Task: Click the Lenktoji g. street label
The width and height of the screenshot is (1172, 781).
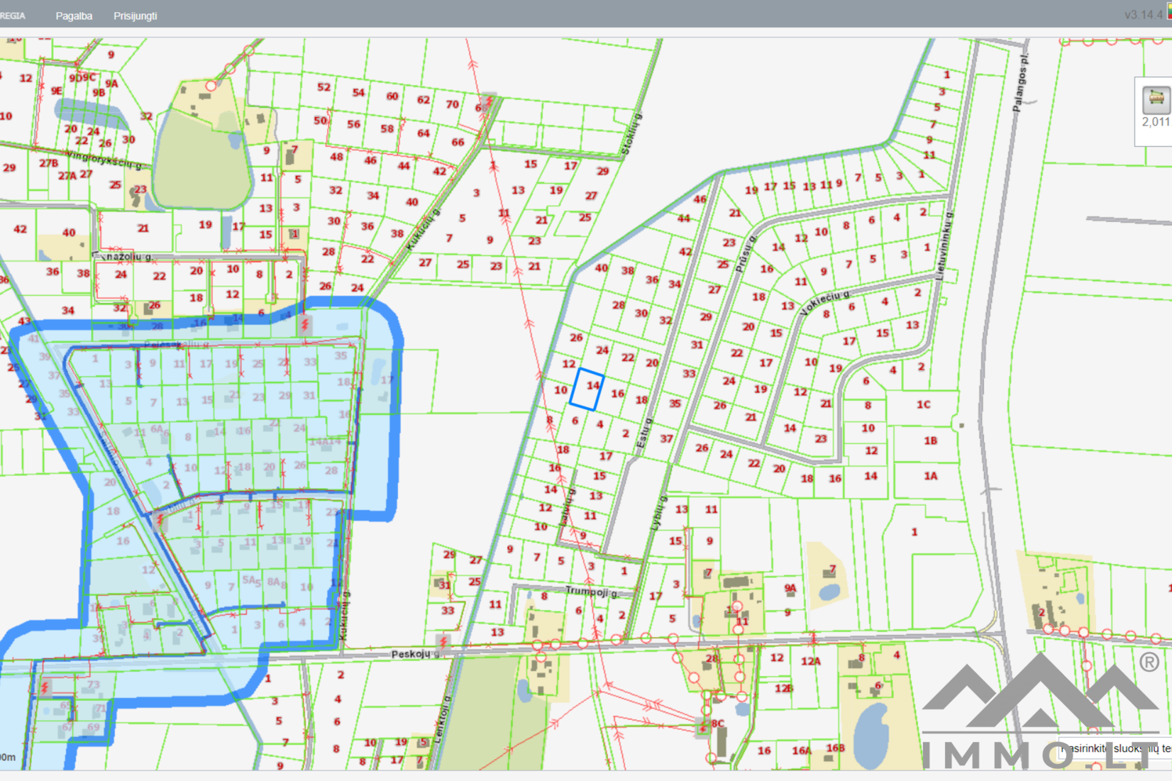Action: [x=442, y=720]
